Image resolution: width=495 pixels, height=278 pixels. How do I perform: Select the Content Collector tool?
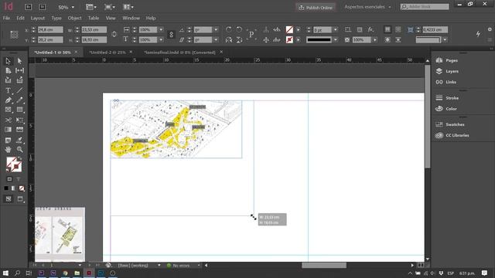8,80
